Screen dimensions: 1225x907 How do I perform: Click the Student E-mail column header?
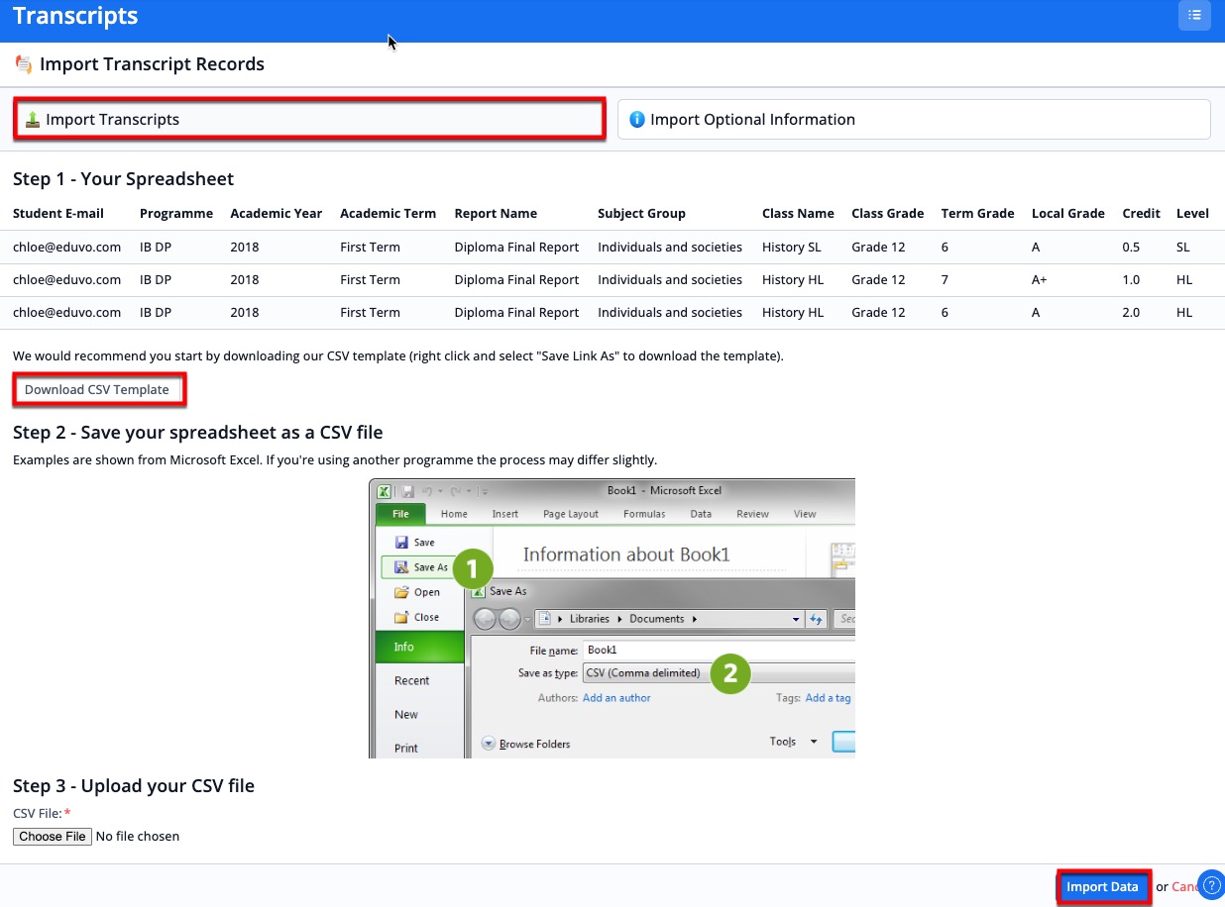pyautogui.click(x=58, y=214)
